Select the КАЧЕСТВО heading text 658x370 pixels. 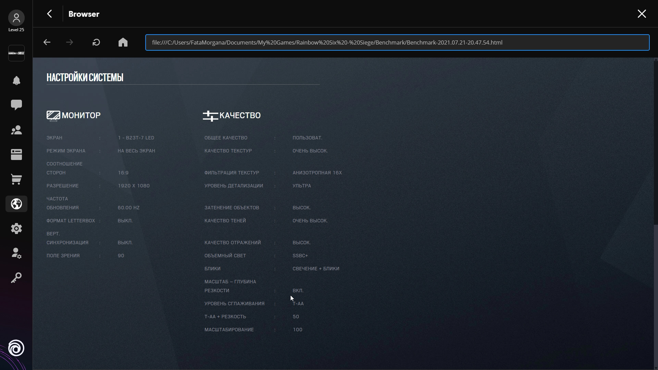click(240, 115)
